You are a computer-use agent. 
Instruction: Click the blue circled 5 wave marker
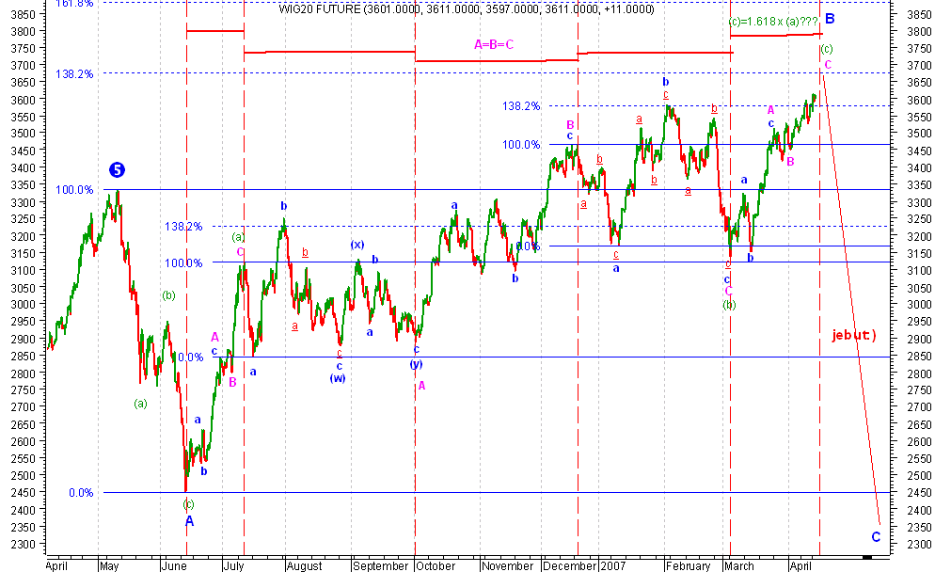pyautogui.click(x=117, y=170)
